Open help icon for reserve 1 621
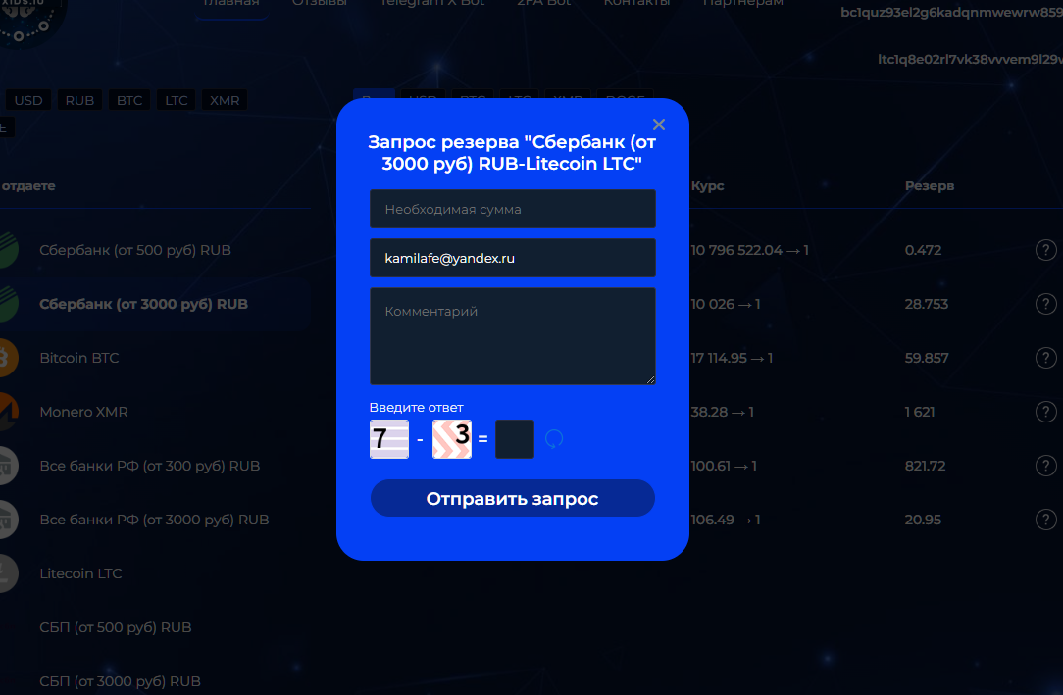Image resolution: width=1063 pixels, height=695 pixels. pyautogui.click(x=1046, y=412)
